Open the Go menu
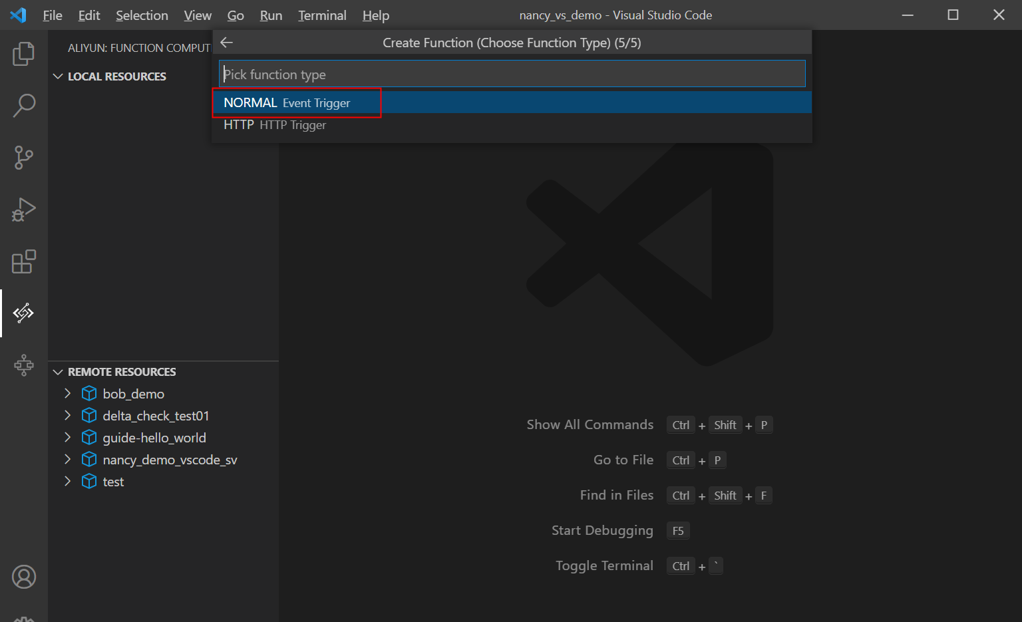The image size is (1022, 622). tap(236, 15)
